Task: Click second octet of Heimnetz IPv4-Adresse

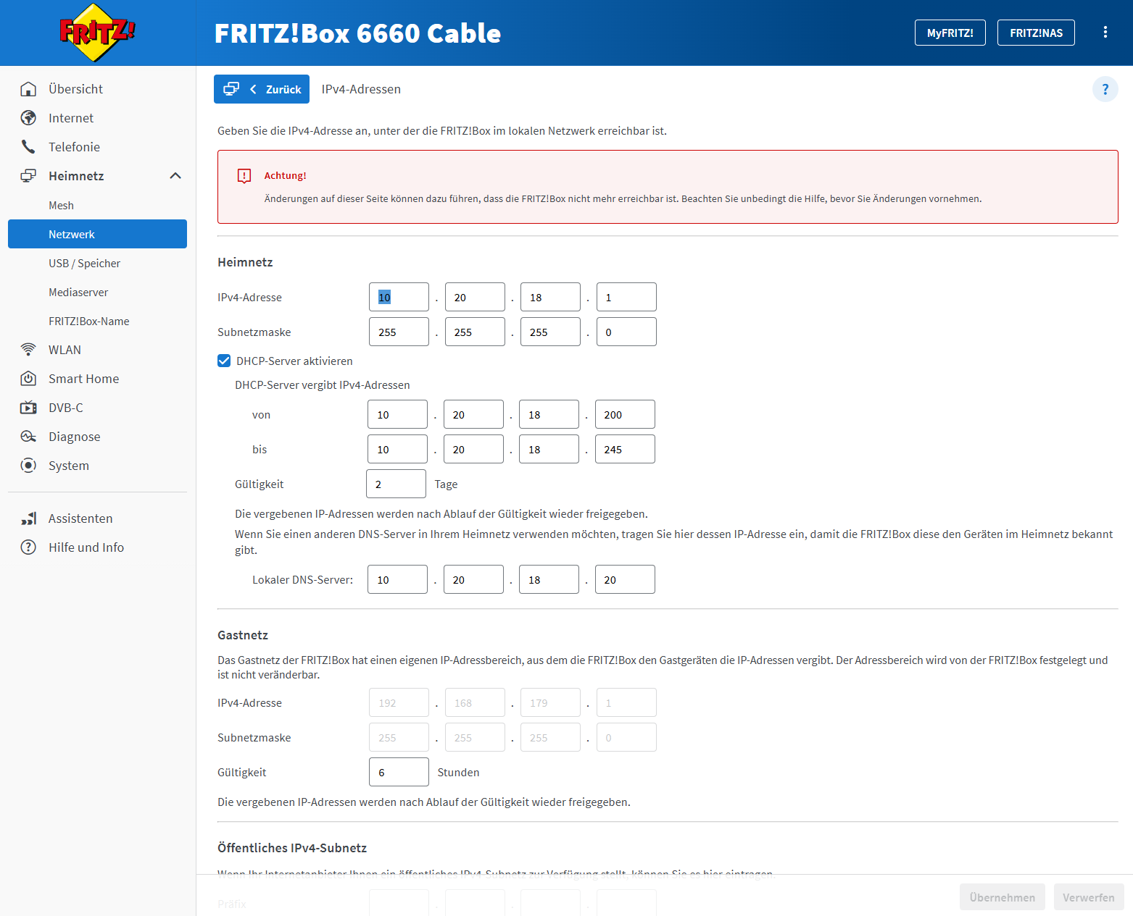Action: 475,297
